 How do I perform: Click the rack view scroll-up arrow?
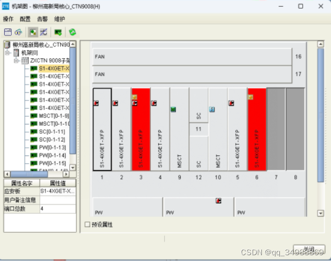(x=320, y=44)
